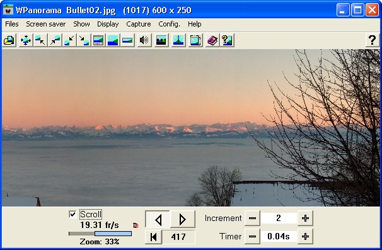Open an image file with the folder icon
The image size is (382, 250).
pos(9,40)
